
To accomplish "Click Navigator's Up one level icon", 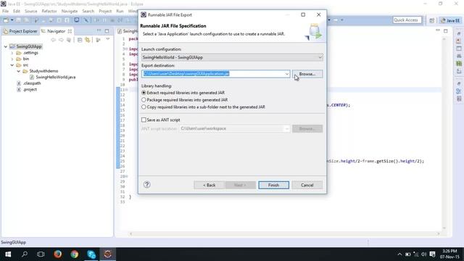I will (x=69, y=40).
